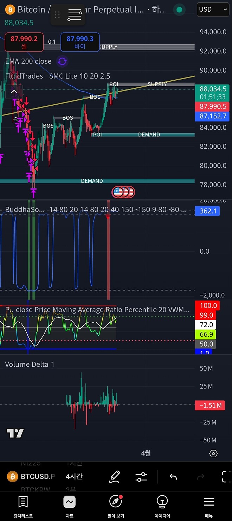232x521 pixels.
Task: Tap the green market status indicator
Action: click(x=179, y=10)
